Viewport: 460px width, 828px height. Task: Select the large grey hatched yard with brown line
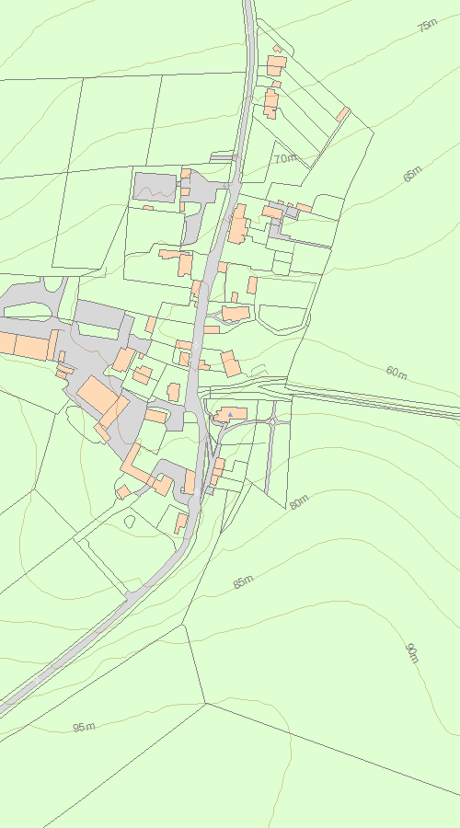[x=155, y=187]
